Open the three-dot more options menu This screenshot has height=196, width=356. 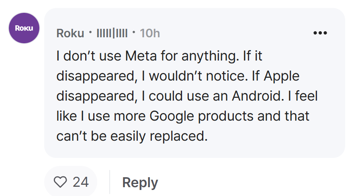coord(320,33)
